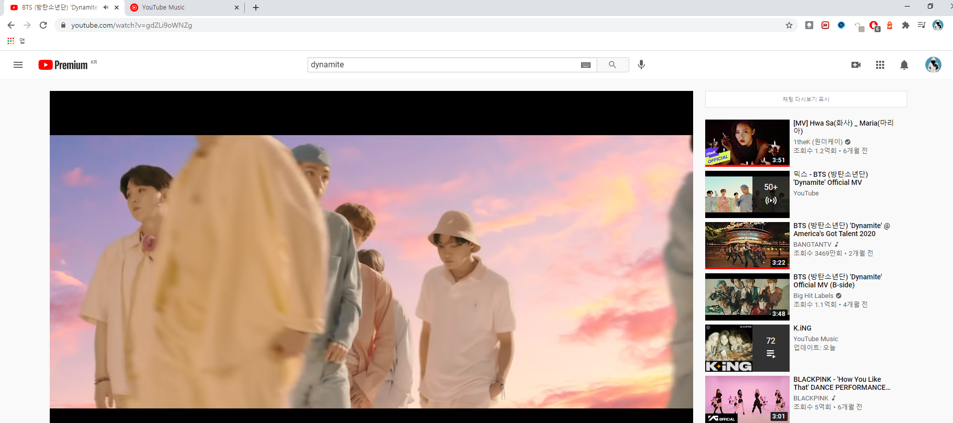This screenshot has height=423, width=953.
Task: Click the red recorder extension icon
Action: pos(825,25)
